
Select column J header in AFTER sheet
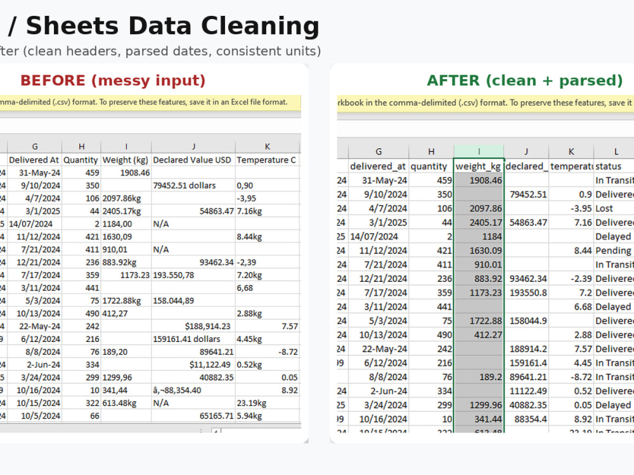tap(526, 151)
